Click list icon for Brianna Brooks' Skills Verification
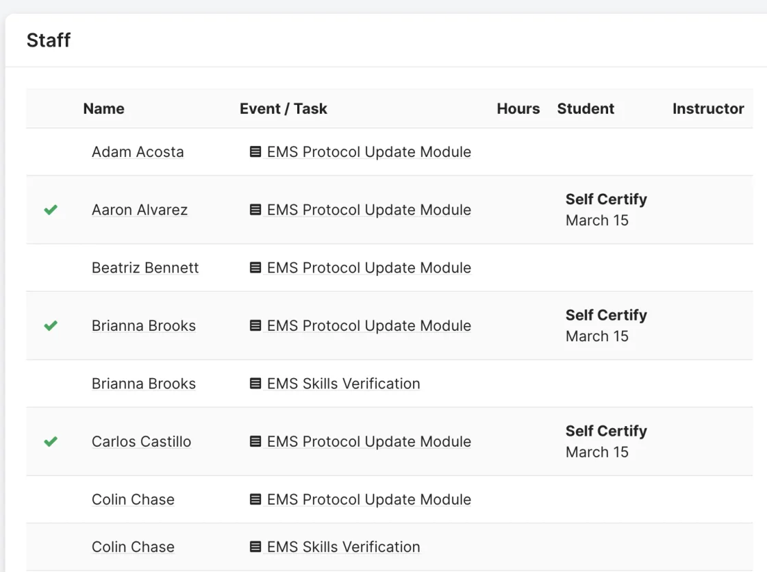 click(x=255, y=384)
